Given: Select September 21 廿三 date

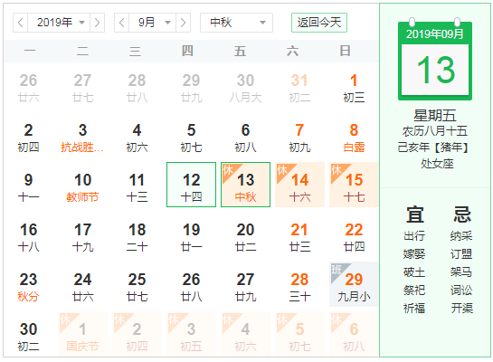Looking at the screenshot, I should (299, 237).
